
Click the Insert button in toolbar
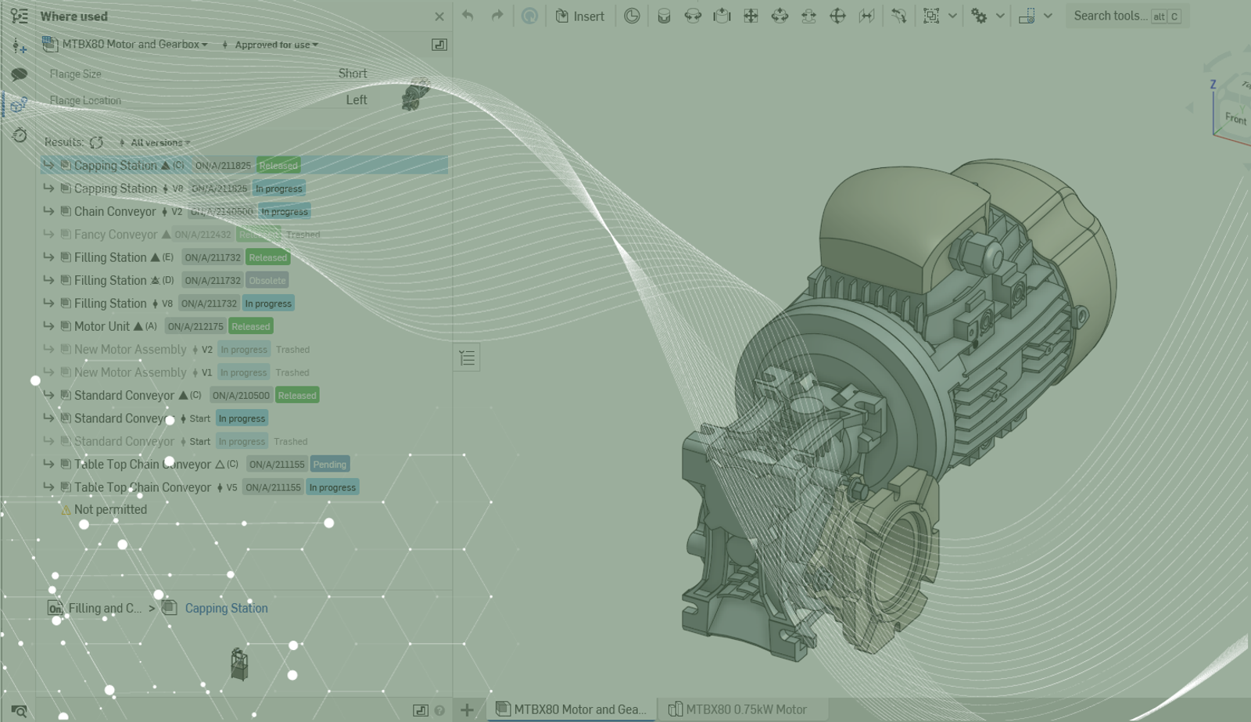click(x=579, y=16)
